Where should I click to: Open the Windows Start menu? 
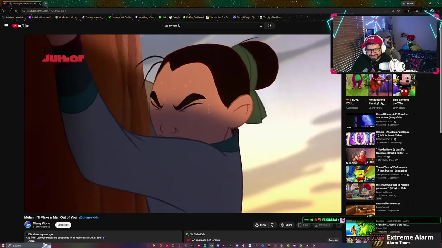tap(3, 246)
